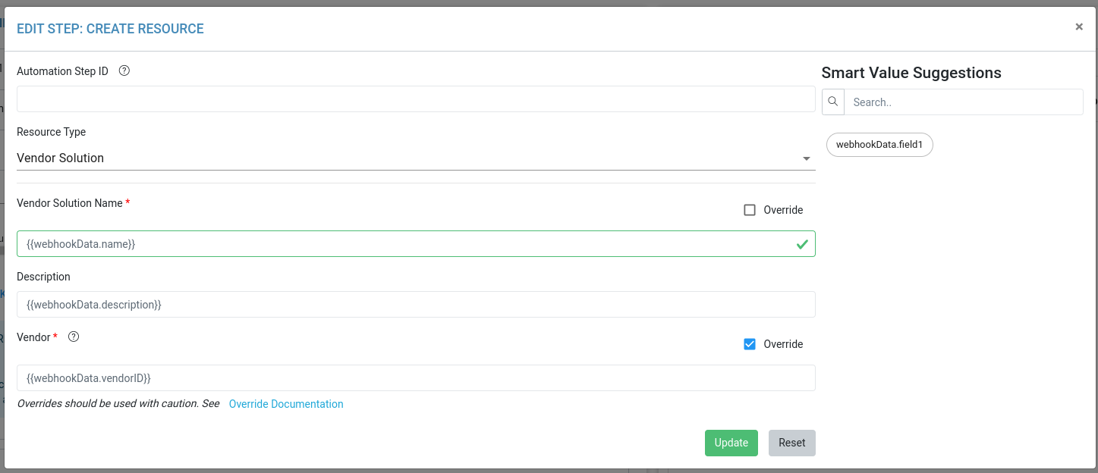Select the webhookData.field1 suggestion chip
Viewport: 1098px width, 473px height.
[879, 145]
